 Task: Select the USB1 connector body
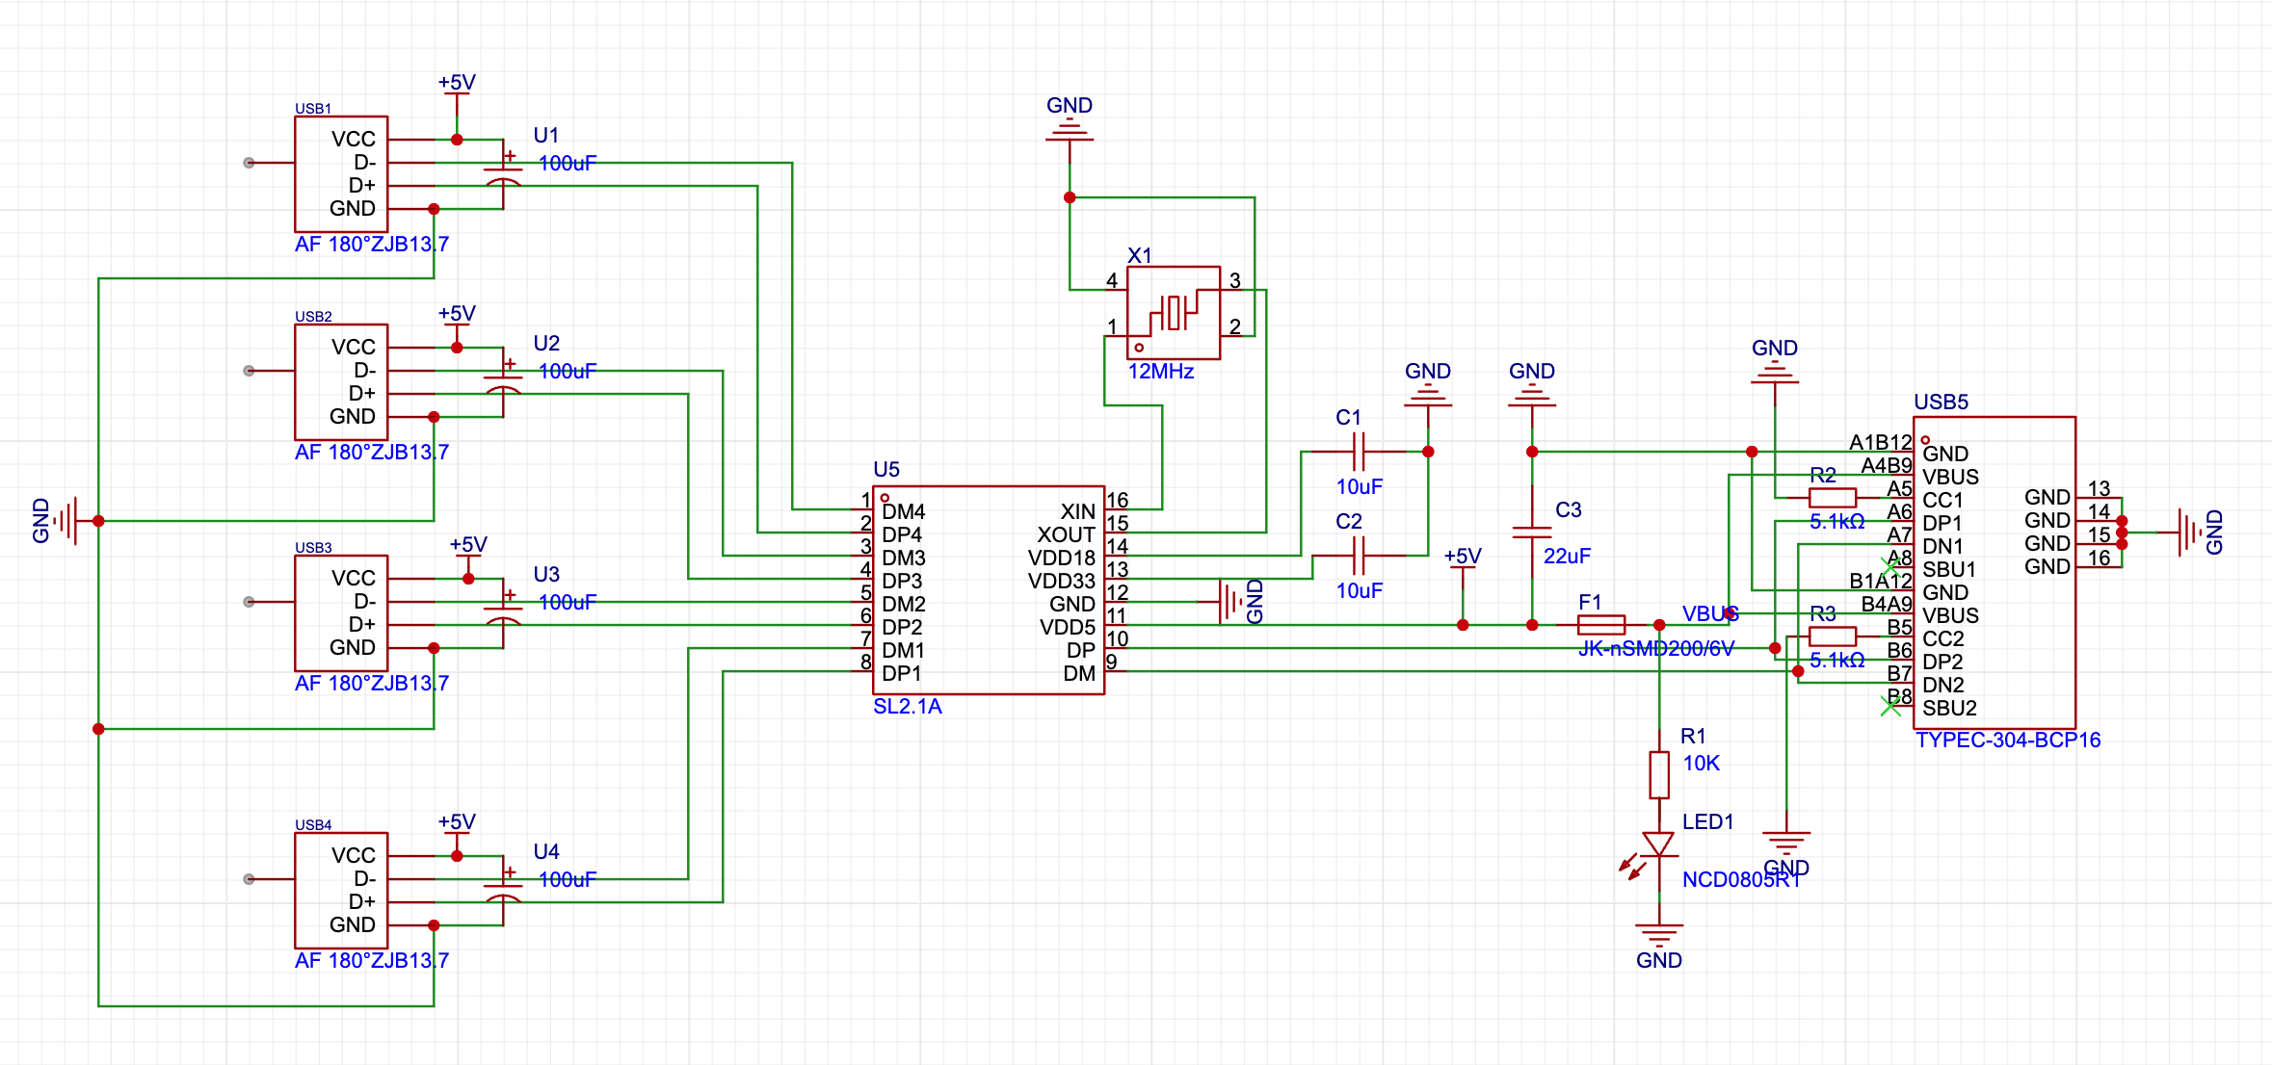341,174
